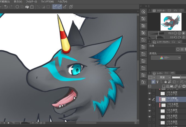
Task: Open Clip Studio support help icon
Action: coord(71,7)
